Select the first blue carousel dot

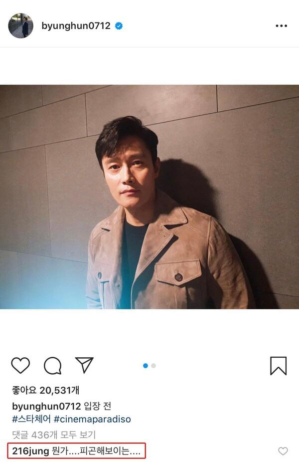pyautogui.click(x=146, y=366)
